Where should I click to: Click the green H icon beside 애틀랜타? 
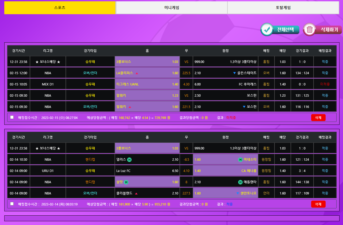click(x=241, y=182)
